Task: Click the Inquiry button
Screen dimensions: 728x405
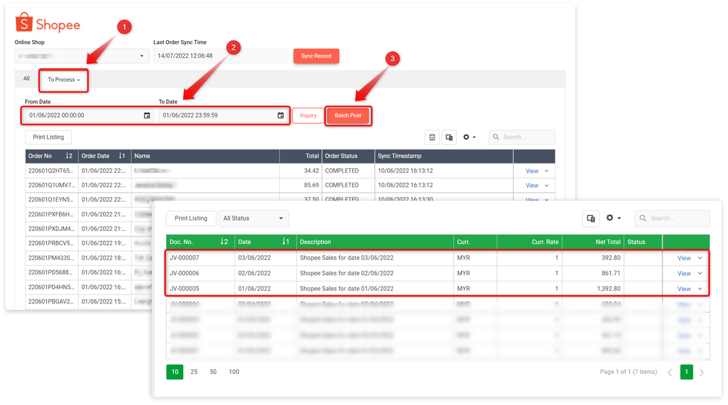Action: point(308,116)
